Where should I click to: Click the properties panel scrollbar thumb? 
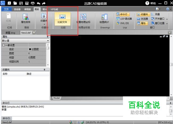click(x=48, y=48)
